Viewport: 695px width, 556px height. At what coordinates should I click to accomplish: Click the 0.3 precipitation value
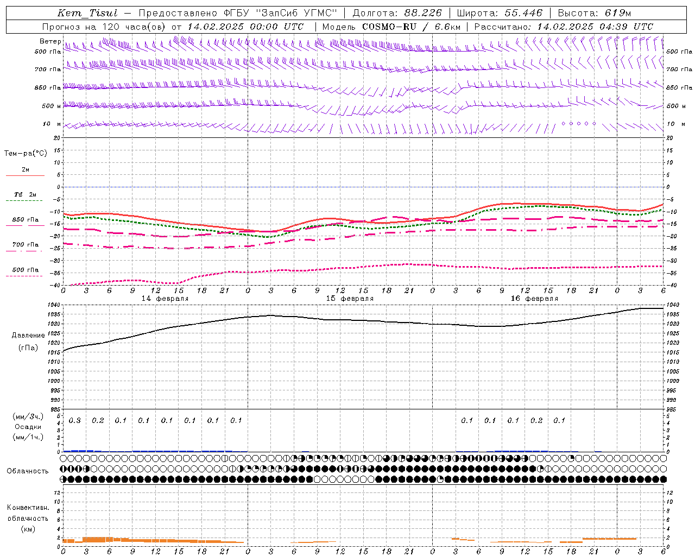[x=75, y=421]
